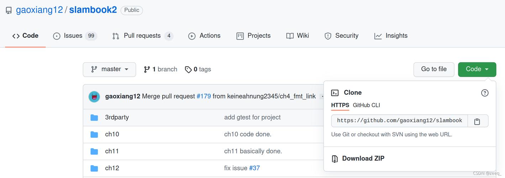Screen dimensions: 505x178
Task: Click the git branch icon beside master
Action: point(94,69)
